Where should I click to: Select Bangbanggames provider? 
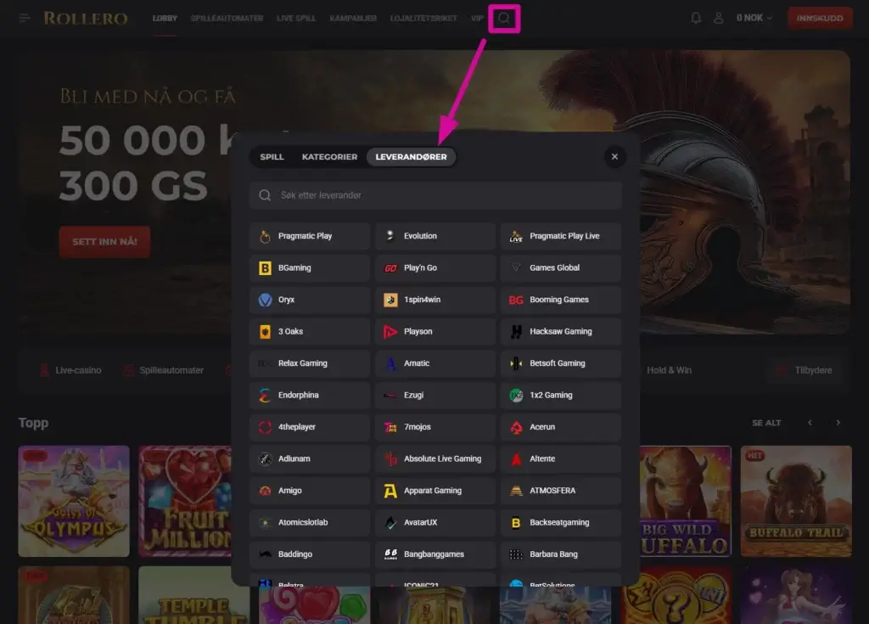[435, 554]
